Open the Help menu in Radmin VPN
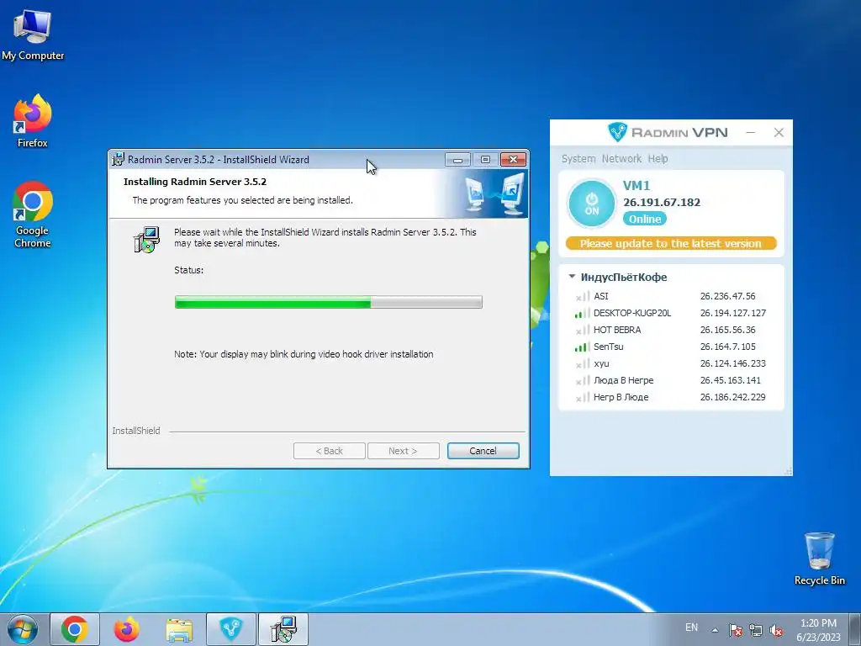 [658, 159]
